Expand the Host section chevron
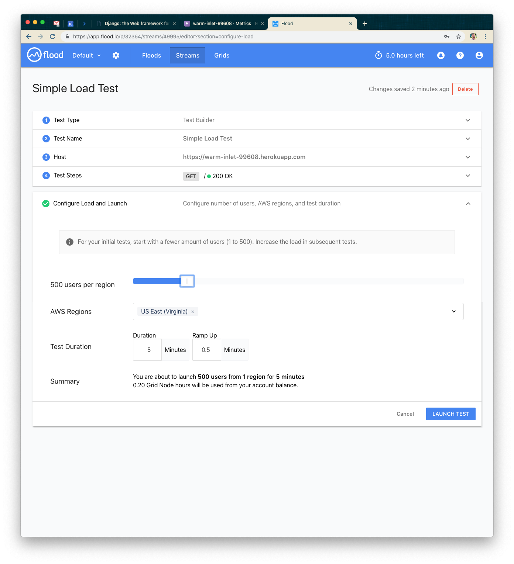Screen dimensions: 514x564 point(467,157)
